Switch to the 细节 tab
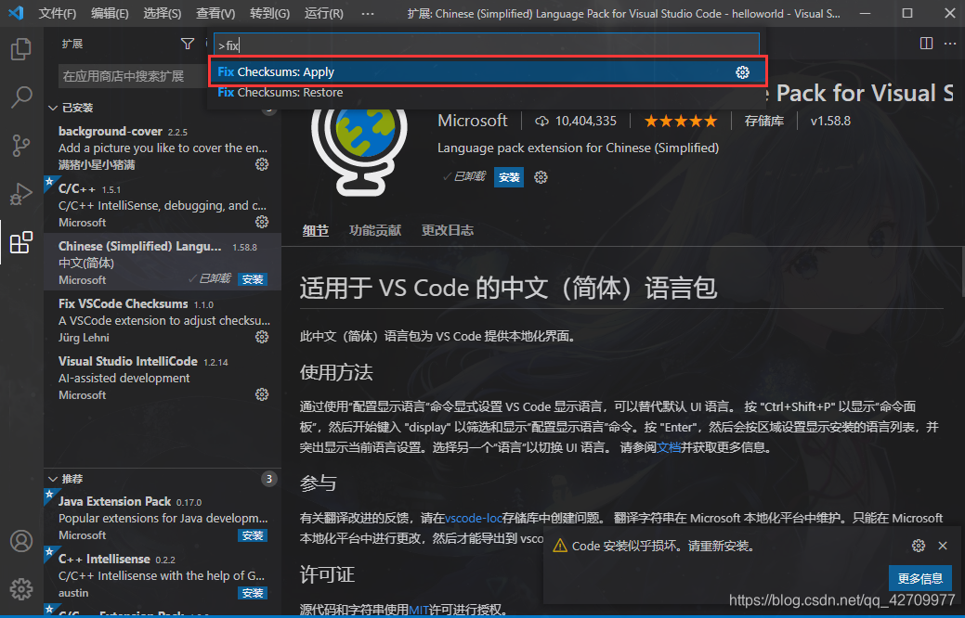Screen dimensions: 965x618 [316, 231]
